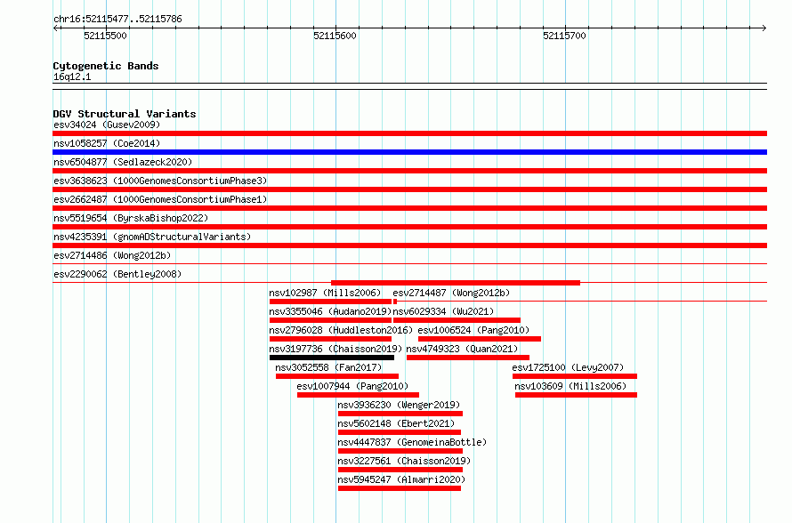Click the left arrow of the ruler

click(x=55, y=28)
